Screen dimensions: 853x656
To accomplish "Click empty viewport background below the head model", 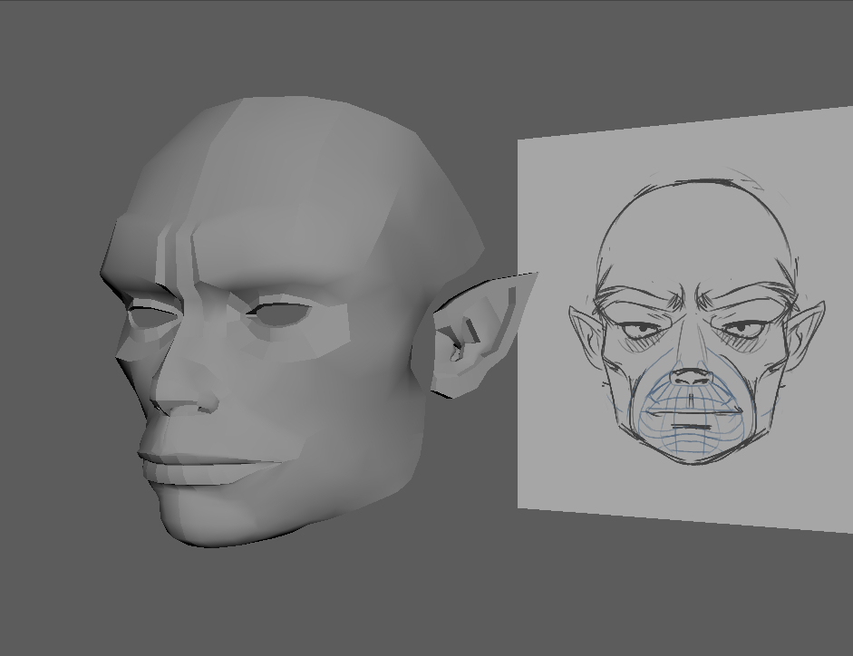I will tap(272, 607).
